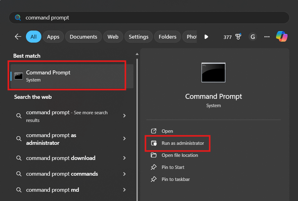Open the Copilot icon
Viewport: 298px width, 201px height.
[282, 36]
